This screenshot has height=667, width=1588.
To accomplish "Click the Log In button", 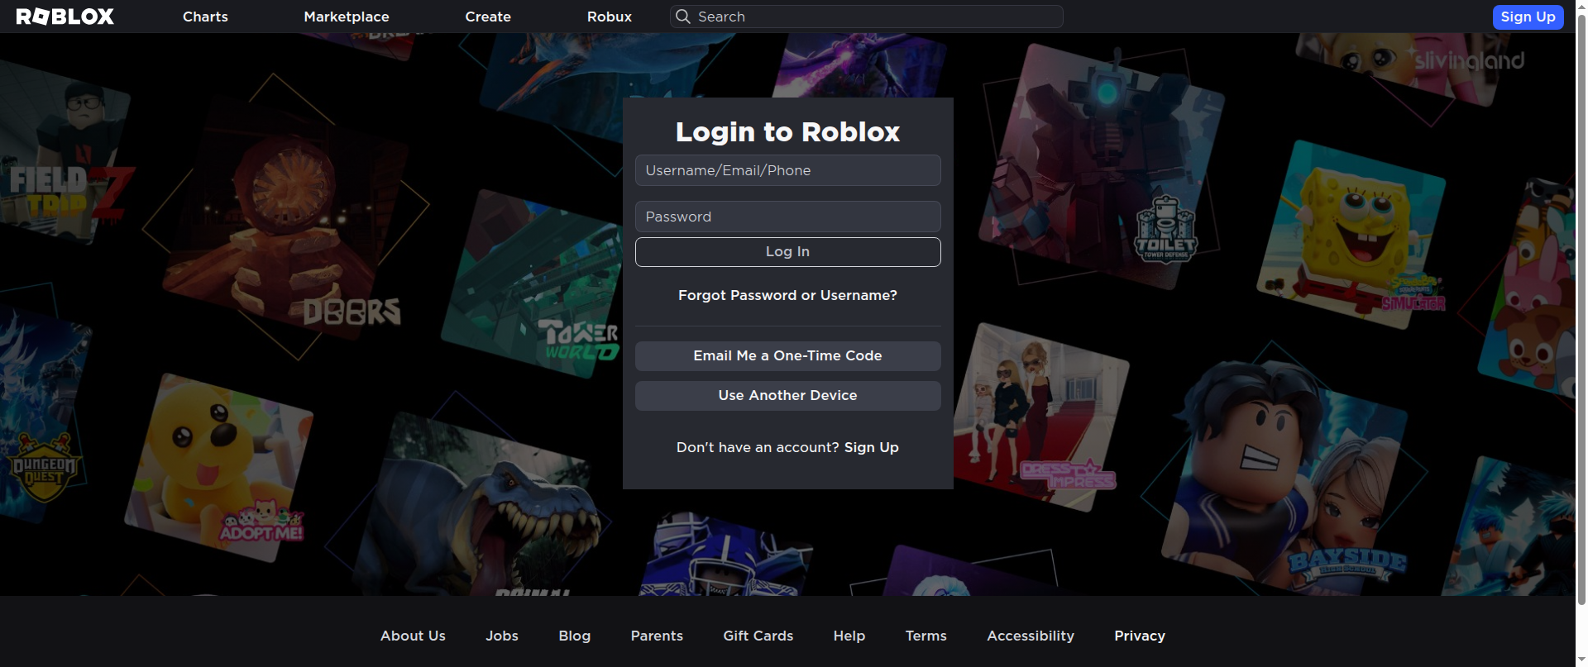I will (x=787, y=252).
